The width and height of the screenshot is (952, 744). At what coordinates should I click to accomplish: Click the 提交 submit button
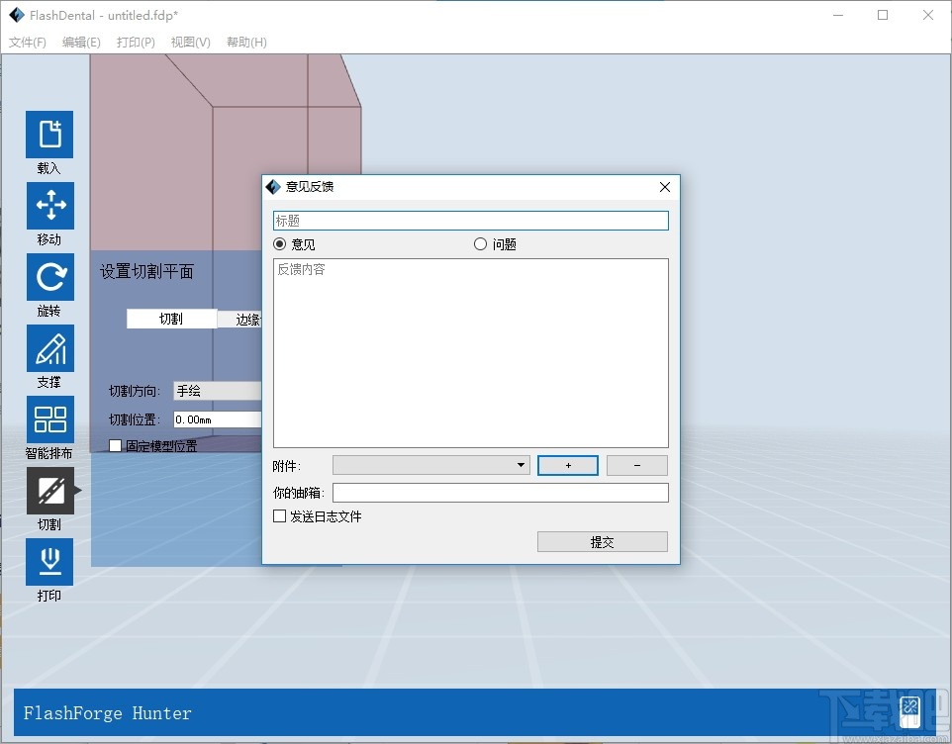602,541
